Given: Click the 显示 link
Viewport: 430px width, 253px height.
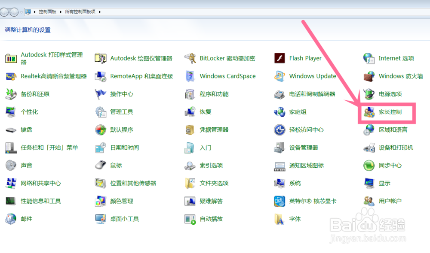Looking at the screenshot, I should pos(384,183).
